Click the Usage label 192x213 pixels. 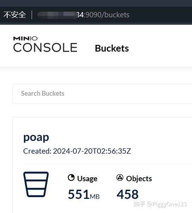[x=87, y=179]
